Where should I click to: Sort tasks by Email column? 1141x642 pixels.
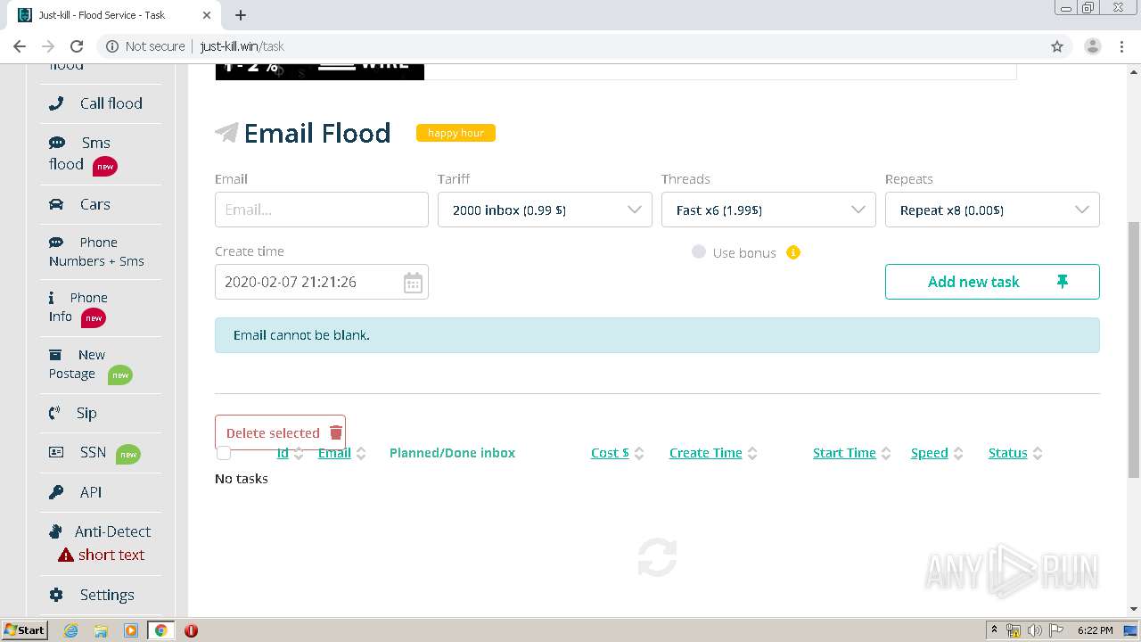coord(334,453)
